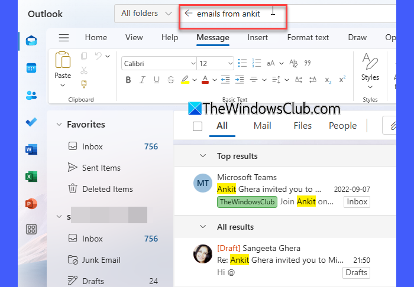
Task: Filter search results by Mail
Action: 263,126
